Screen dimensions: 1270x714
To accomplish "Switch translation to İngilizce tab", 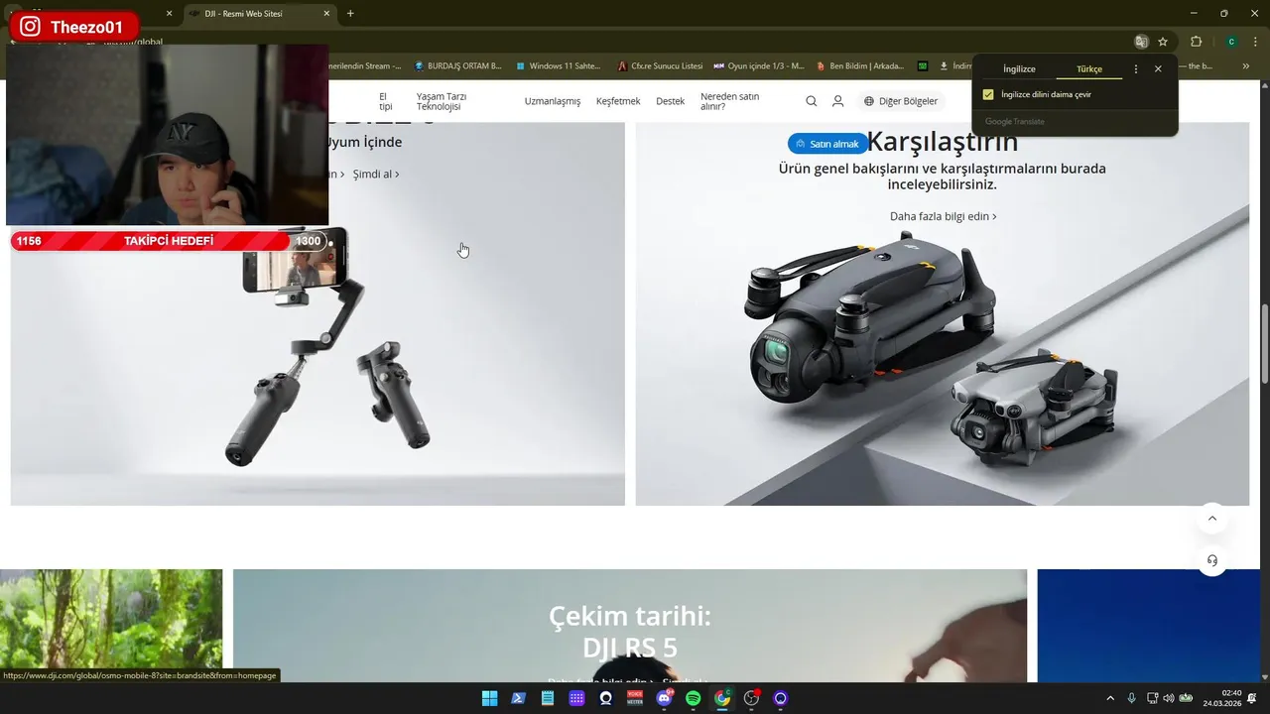I will click(1019, 69).
